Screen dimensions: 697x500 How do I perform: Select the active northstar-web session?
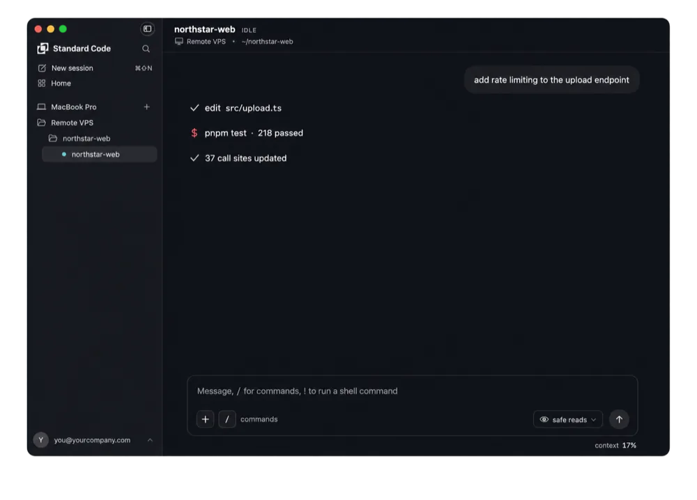click(99, 154)
